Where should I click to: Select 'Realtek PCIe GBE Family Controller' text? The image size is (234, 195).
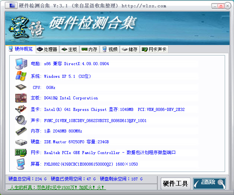tap(82, 153)
